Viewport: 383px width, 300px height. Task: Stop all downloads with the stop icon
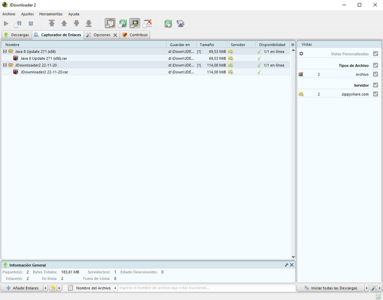pos(31,24)
